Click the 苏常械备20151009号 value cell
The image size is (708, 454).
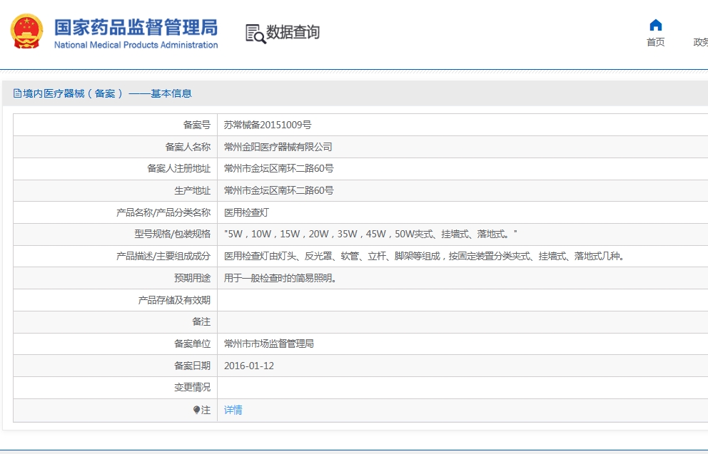point(462,125)
